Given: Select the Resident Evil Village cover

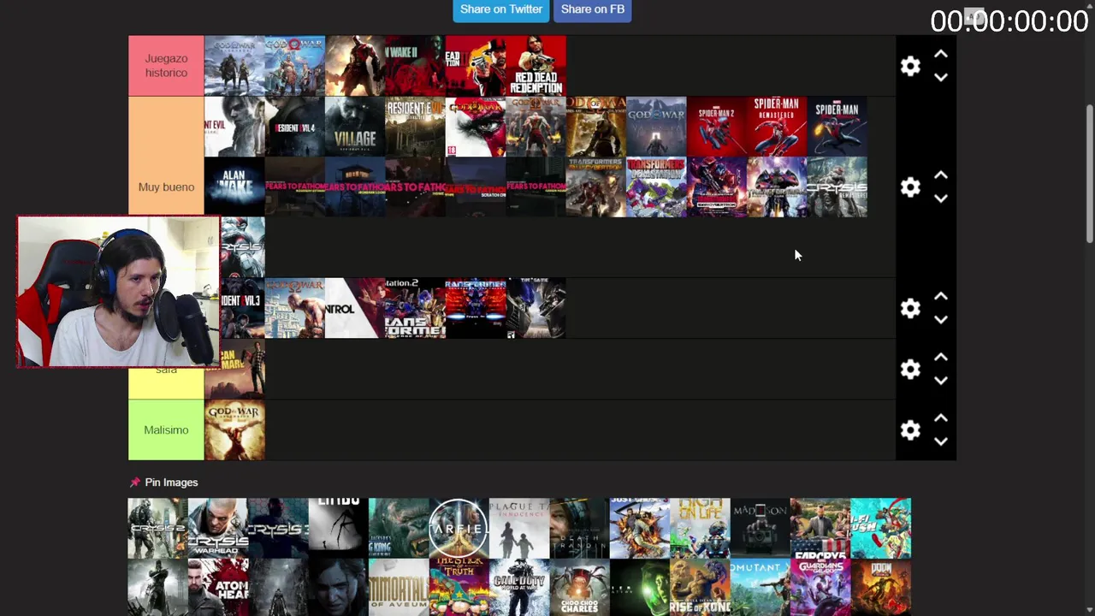Looking at the screenshot, I should 355,127.
